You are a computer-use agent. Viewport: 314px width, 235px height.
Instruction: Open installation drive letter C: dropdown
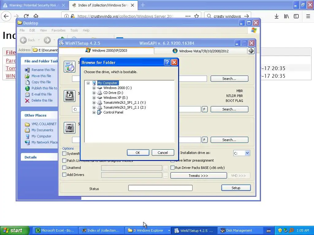(247, 153)
